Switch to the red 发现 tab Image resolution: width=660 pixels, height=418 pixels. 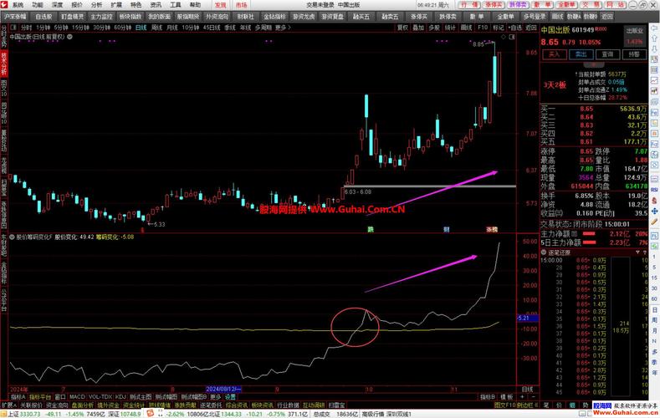[x=220, y=5]
